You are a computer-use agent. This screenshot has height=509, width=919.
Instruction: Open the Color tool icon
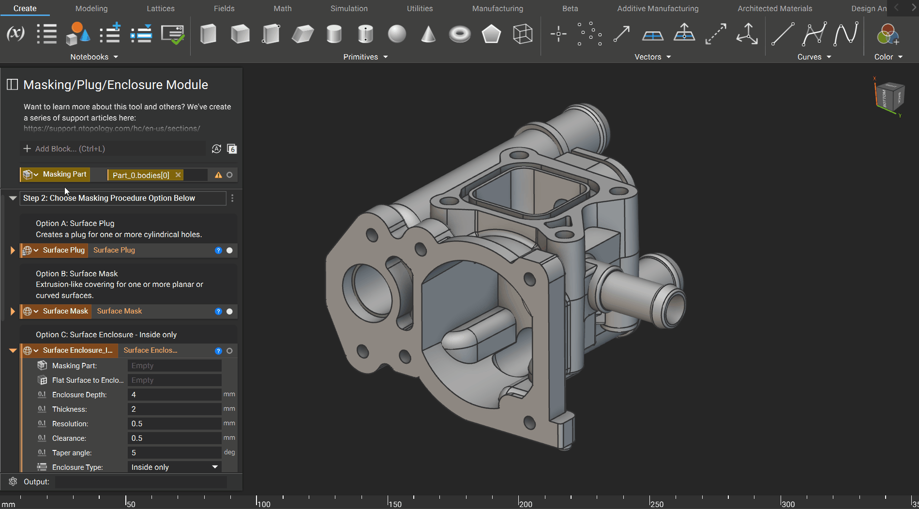coord(888,34)
